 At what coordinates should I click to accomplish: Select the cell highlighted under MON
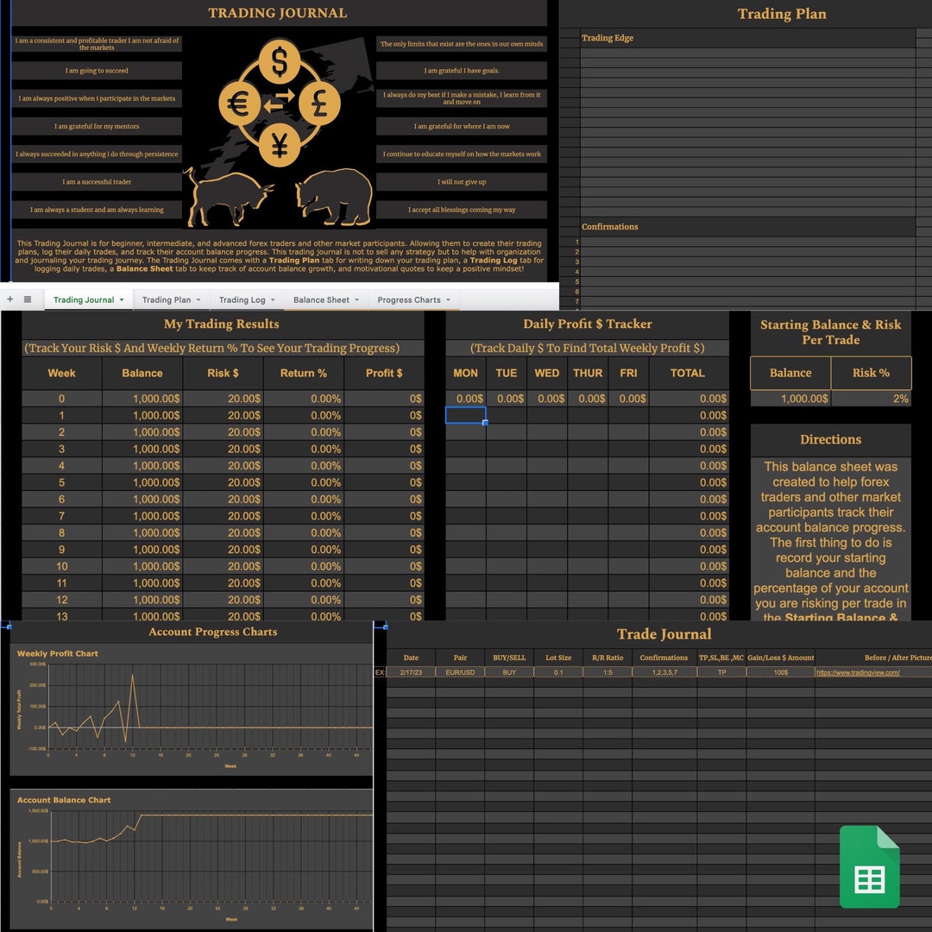coord(465,415)
